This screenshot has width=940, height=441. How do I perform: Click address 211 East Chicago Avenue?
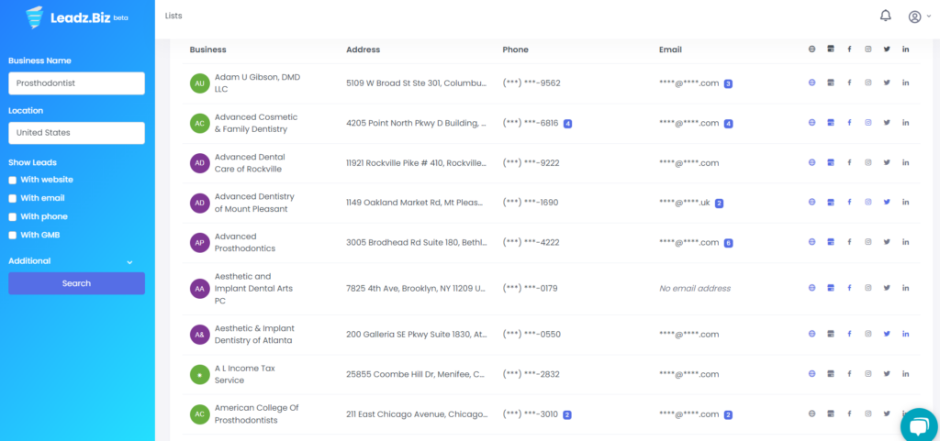pyautogui.click(x=417, y=414)
